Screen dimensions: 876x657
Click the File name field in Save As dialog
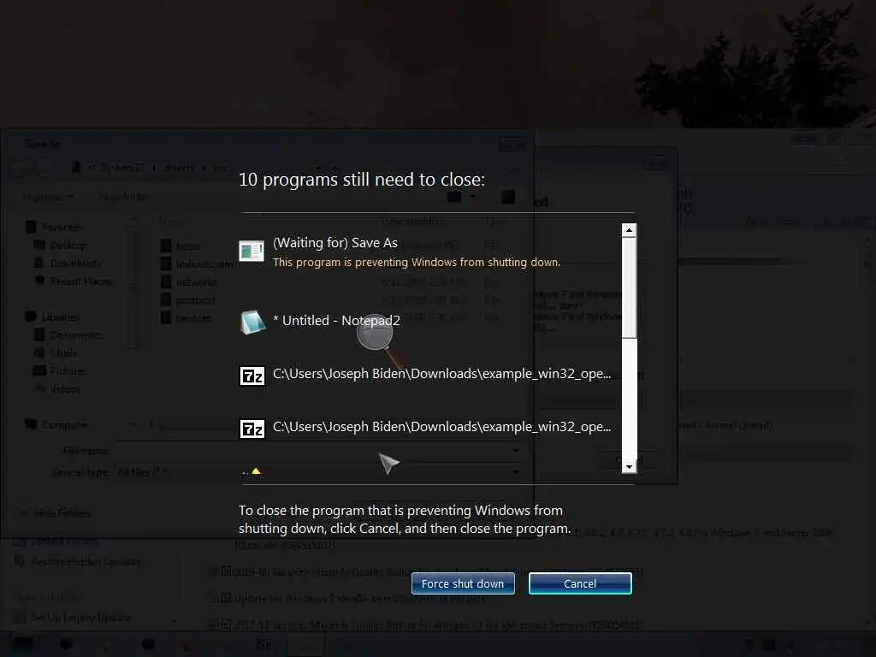(x=318, y=450)
